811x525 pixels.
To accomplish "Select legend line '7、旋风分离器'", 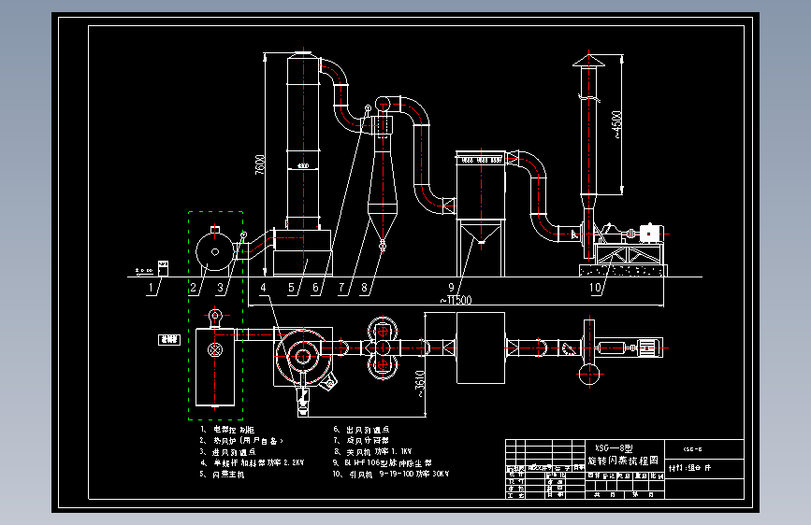I will [x=360, y=441].
